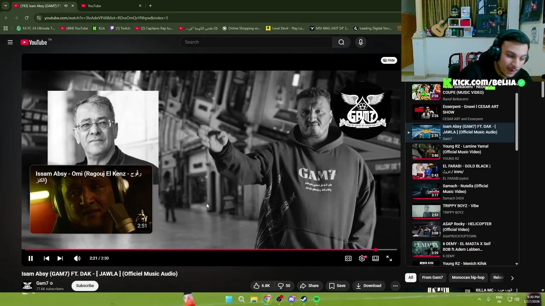Hide the end screen cards

click(x=389, y=60)
